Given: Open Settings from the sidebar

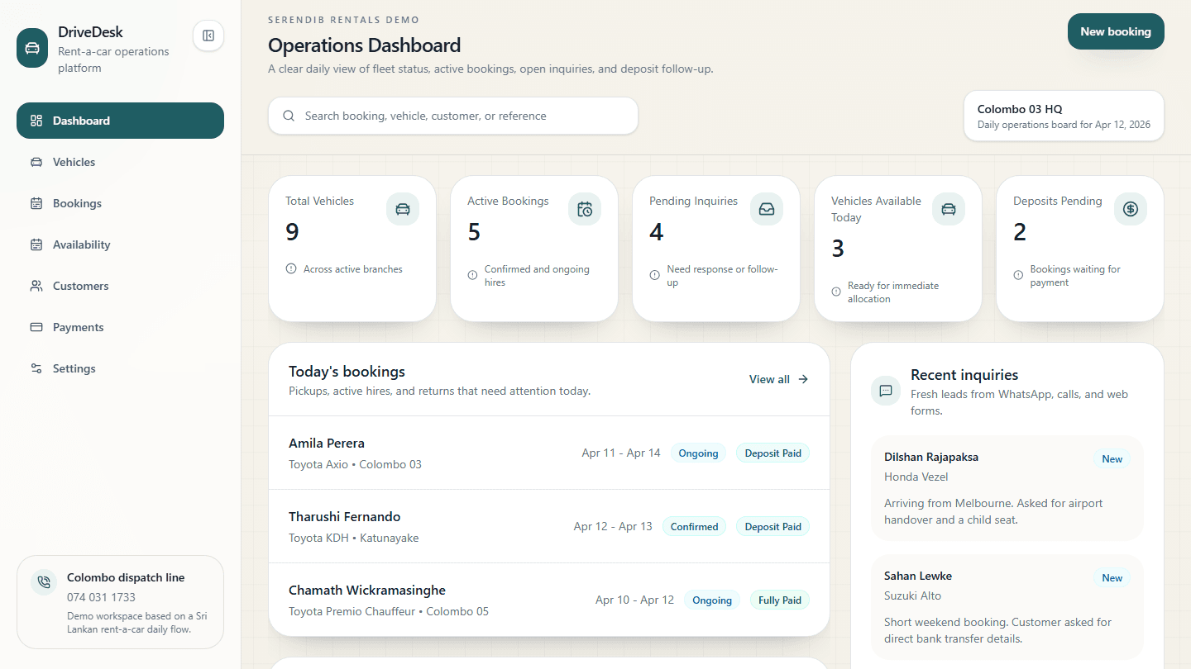Looking at the screenshot, I should 120,368.
